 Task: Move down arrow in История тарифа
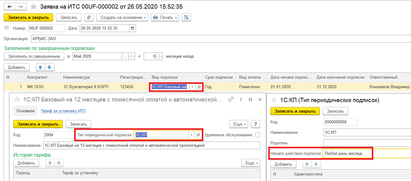pos(59,163)
